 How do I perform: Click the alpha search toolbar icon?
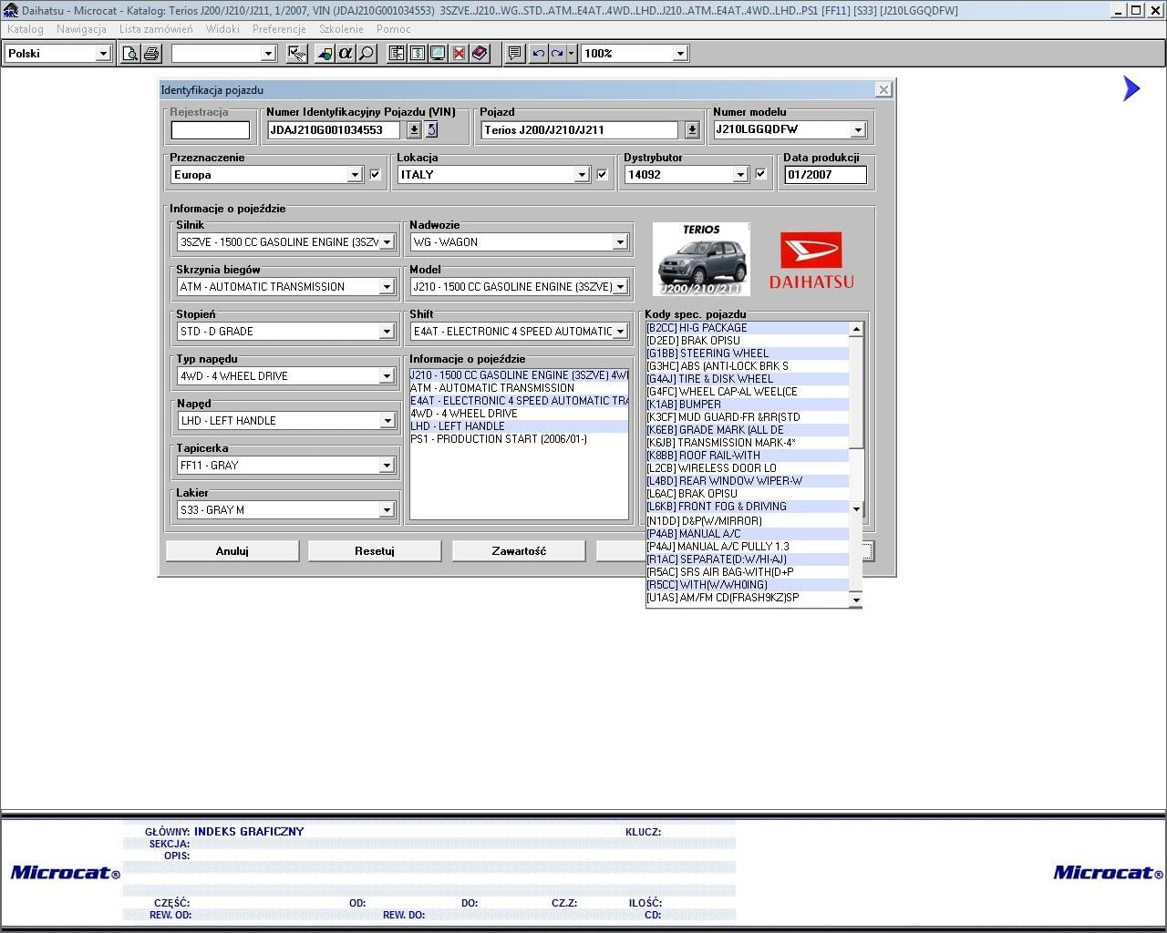pyautogui.click(x=346, y=54)
